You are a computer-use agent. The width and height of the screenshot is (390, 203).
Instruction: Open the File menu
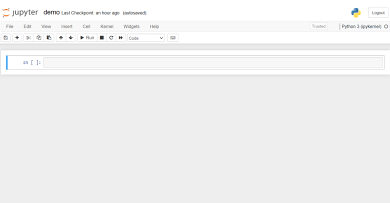coord(9,26)
